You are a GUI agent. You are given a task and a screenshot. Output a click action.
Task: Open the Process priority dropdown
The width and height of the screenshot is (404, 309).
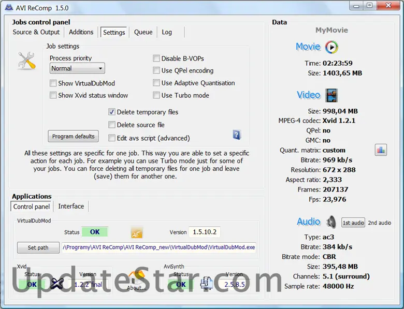click(77, 68)
